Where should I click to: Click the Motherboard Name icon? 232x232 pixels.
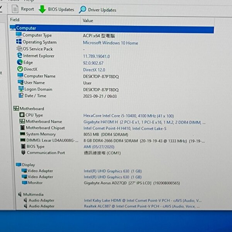[x=22, y=121]
